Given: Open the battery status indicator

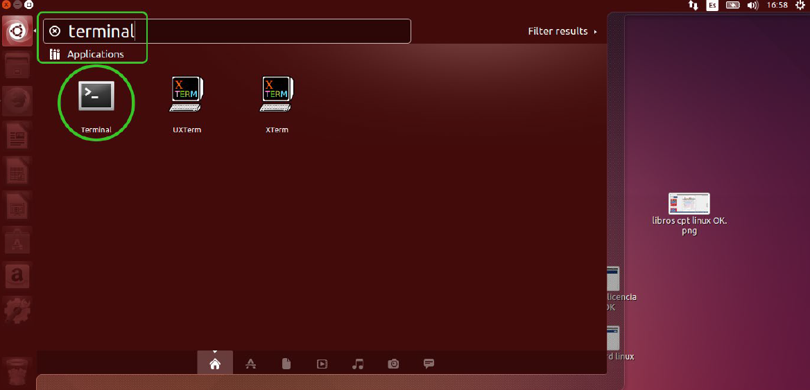Looking at the screenshot, I should click(x=732, y=5).
